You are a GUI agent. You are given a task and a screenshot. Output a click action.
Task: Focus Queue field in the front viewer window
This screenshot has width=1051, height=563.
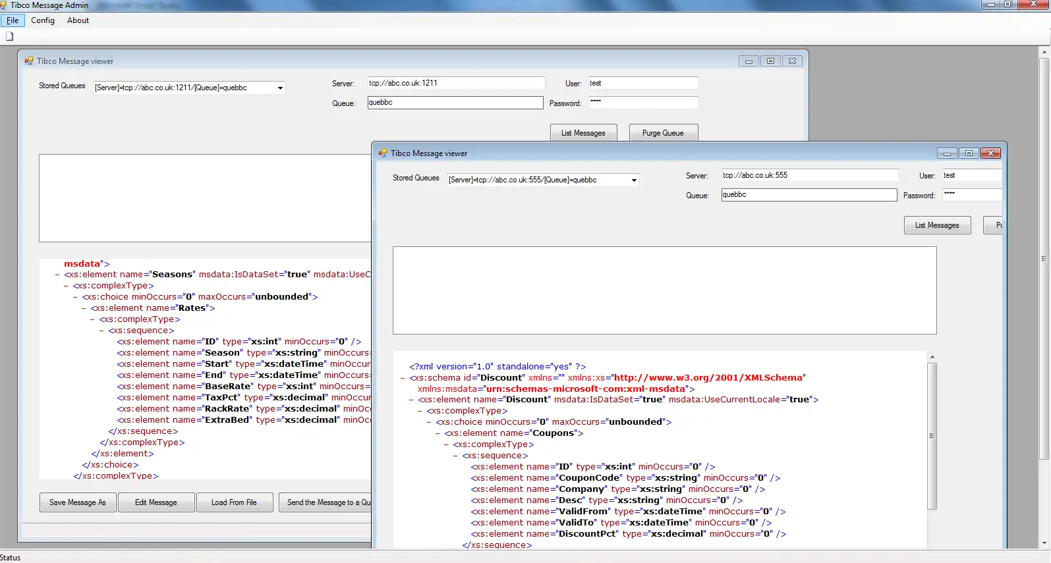tap(809, 195)
